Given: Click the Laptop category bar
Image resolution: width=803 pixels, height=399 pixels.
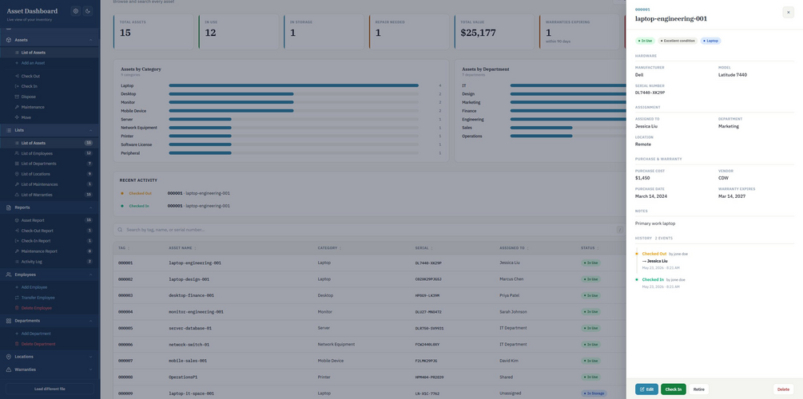Looking at the screenshot, I should (x=293, y=85).
